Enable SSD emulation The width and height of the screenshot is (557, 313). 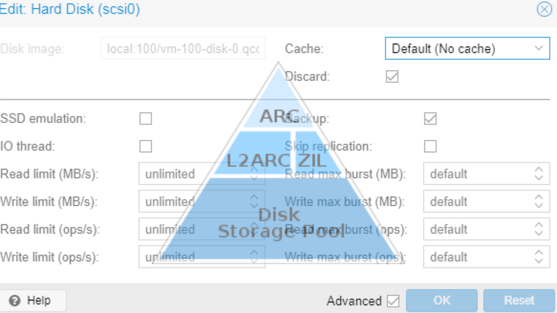click(145, 118)
